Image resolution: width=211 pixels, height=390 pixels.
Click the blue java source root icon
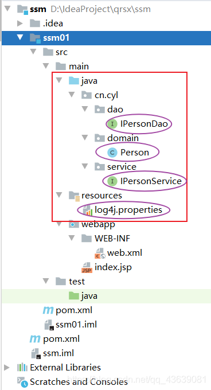coord(73,81)
